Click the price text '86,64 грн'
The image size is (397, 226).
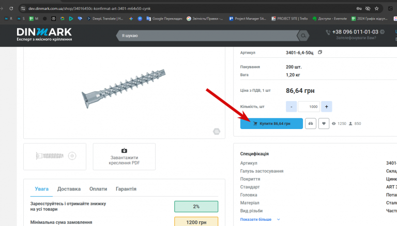[x=300, y=90]
